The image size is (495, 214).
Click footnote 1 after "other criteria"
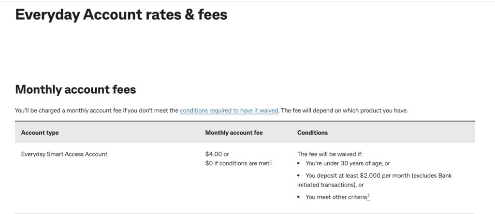coord(368,196)
